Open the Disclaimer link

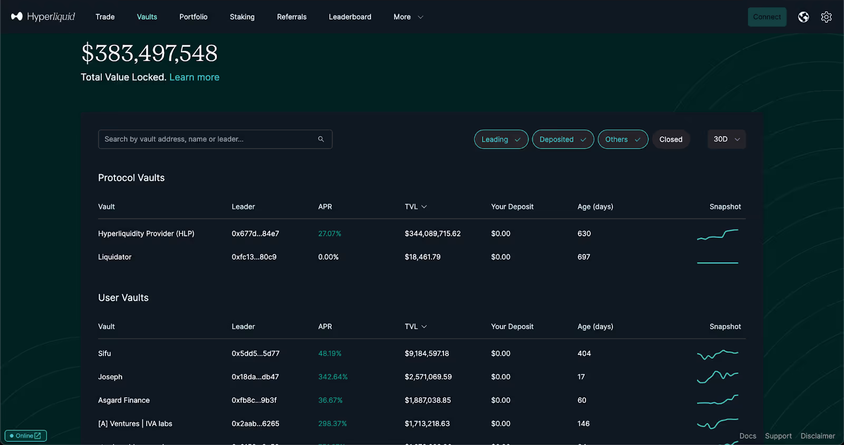click(818, 436)
